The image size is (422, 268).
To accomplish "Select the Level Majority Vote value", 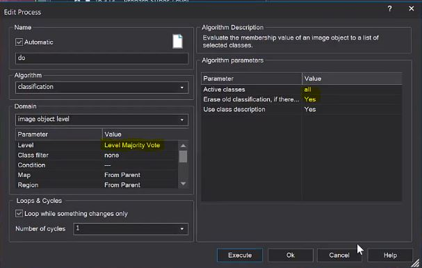I will (132, 145).
